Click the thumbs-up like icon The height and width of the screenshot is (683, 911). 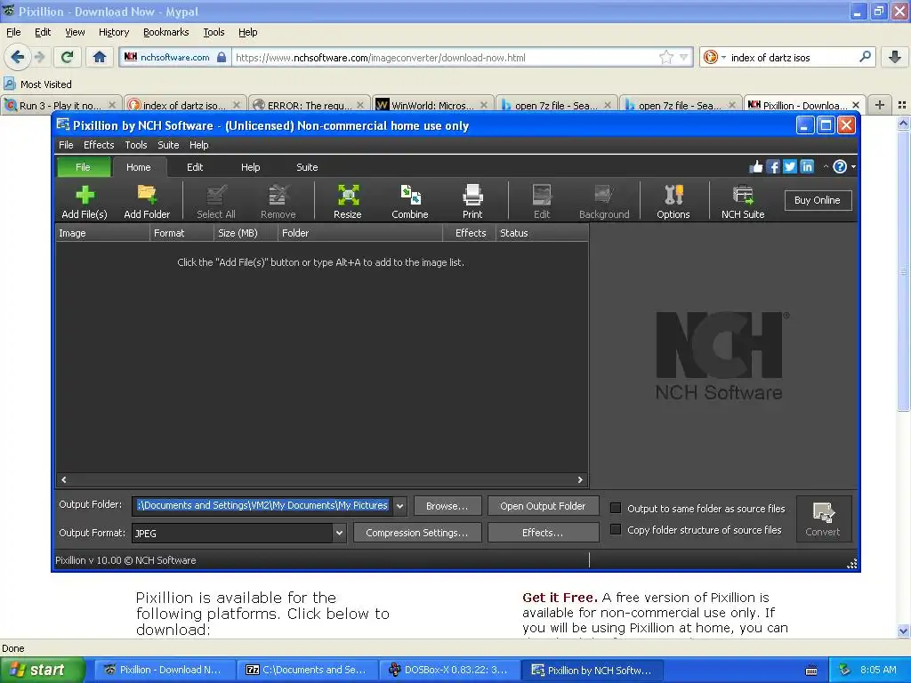pos(756,167)
